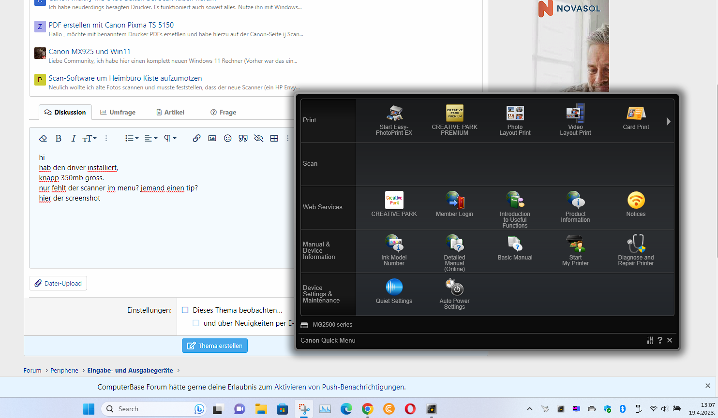Launch CREATIVE PARK PREMIUM in Print row
This screenshot has width=718, height=418.
[x=454, y=120]
